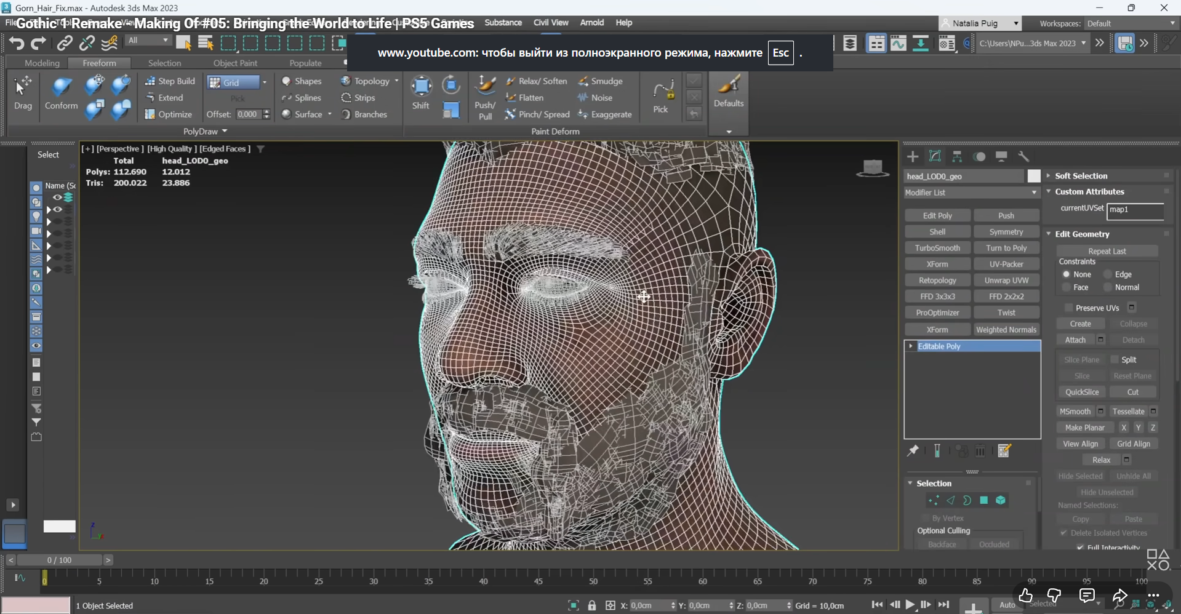The height and width of the screenshot is (614, 1181).
Task: Select the Normal constraint radio button
Action: pos(1108,287)
